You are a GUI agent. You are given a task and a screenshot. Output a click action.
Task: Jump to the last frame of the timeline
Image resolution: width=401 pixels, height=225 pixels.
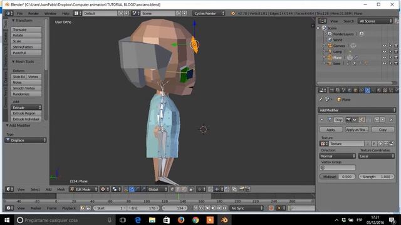coord(225,208)
